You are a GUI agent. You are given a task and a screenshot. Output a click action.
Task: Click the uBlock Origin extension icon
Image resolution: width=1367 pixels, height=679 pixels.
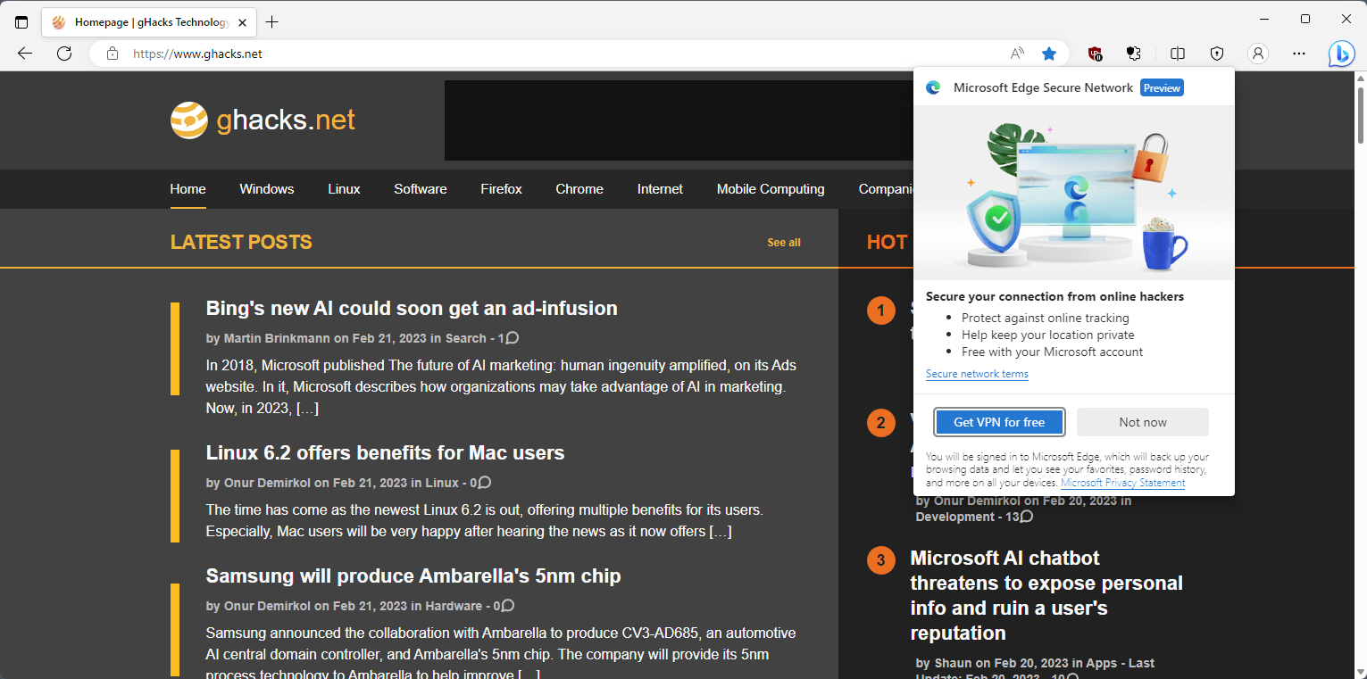pos(1095,54)
